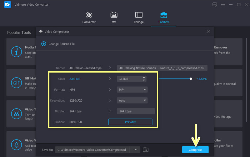Open the hamburger menu in title bar
This screenshot has width=250, height=157.
tap(223, 5)
